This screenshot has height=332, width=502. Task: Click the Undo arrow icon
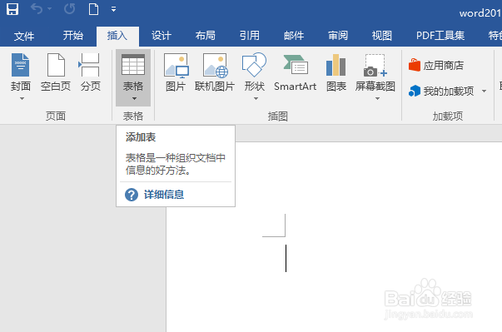[x=36, y=9]
